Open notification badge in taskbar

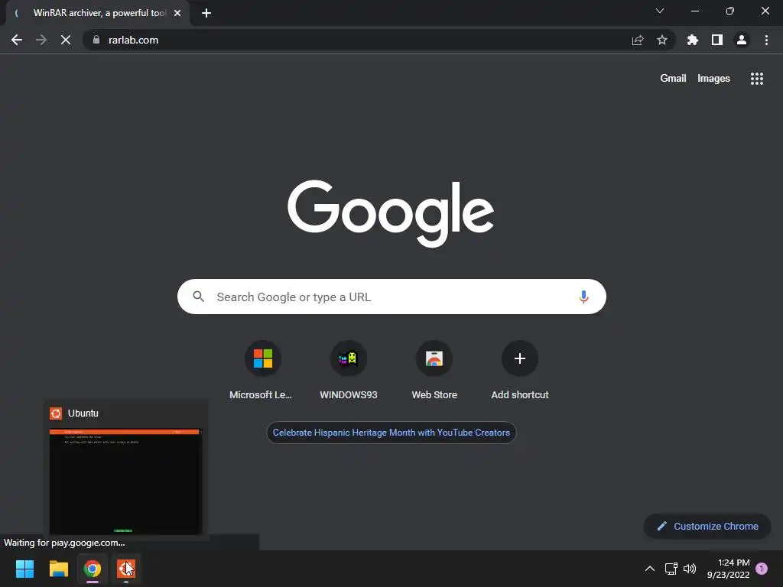(762, 569)
